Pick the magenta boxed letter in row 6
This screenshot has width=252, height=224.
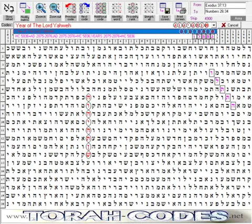[x=223, y=89]
